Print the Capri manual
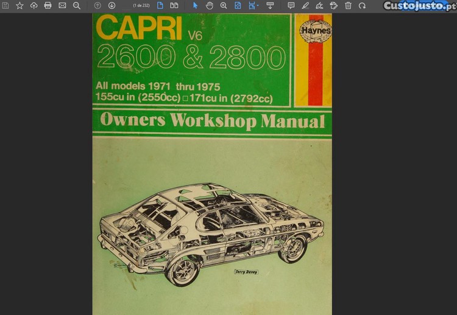The image size is (457, 315). click(48, 5)
